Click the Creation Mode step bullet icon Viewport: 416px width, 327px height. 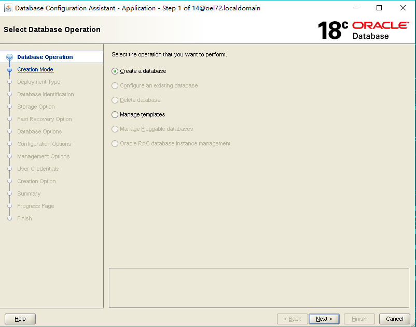pyautogui.click(x=9, y=69)
